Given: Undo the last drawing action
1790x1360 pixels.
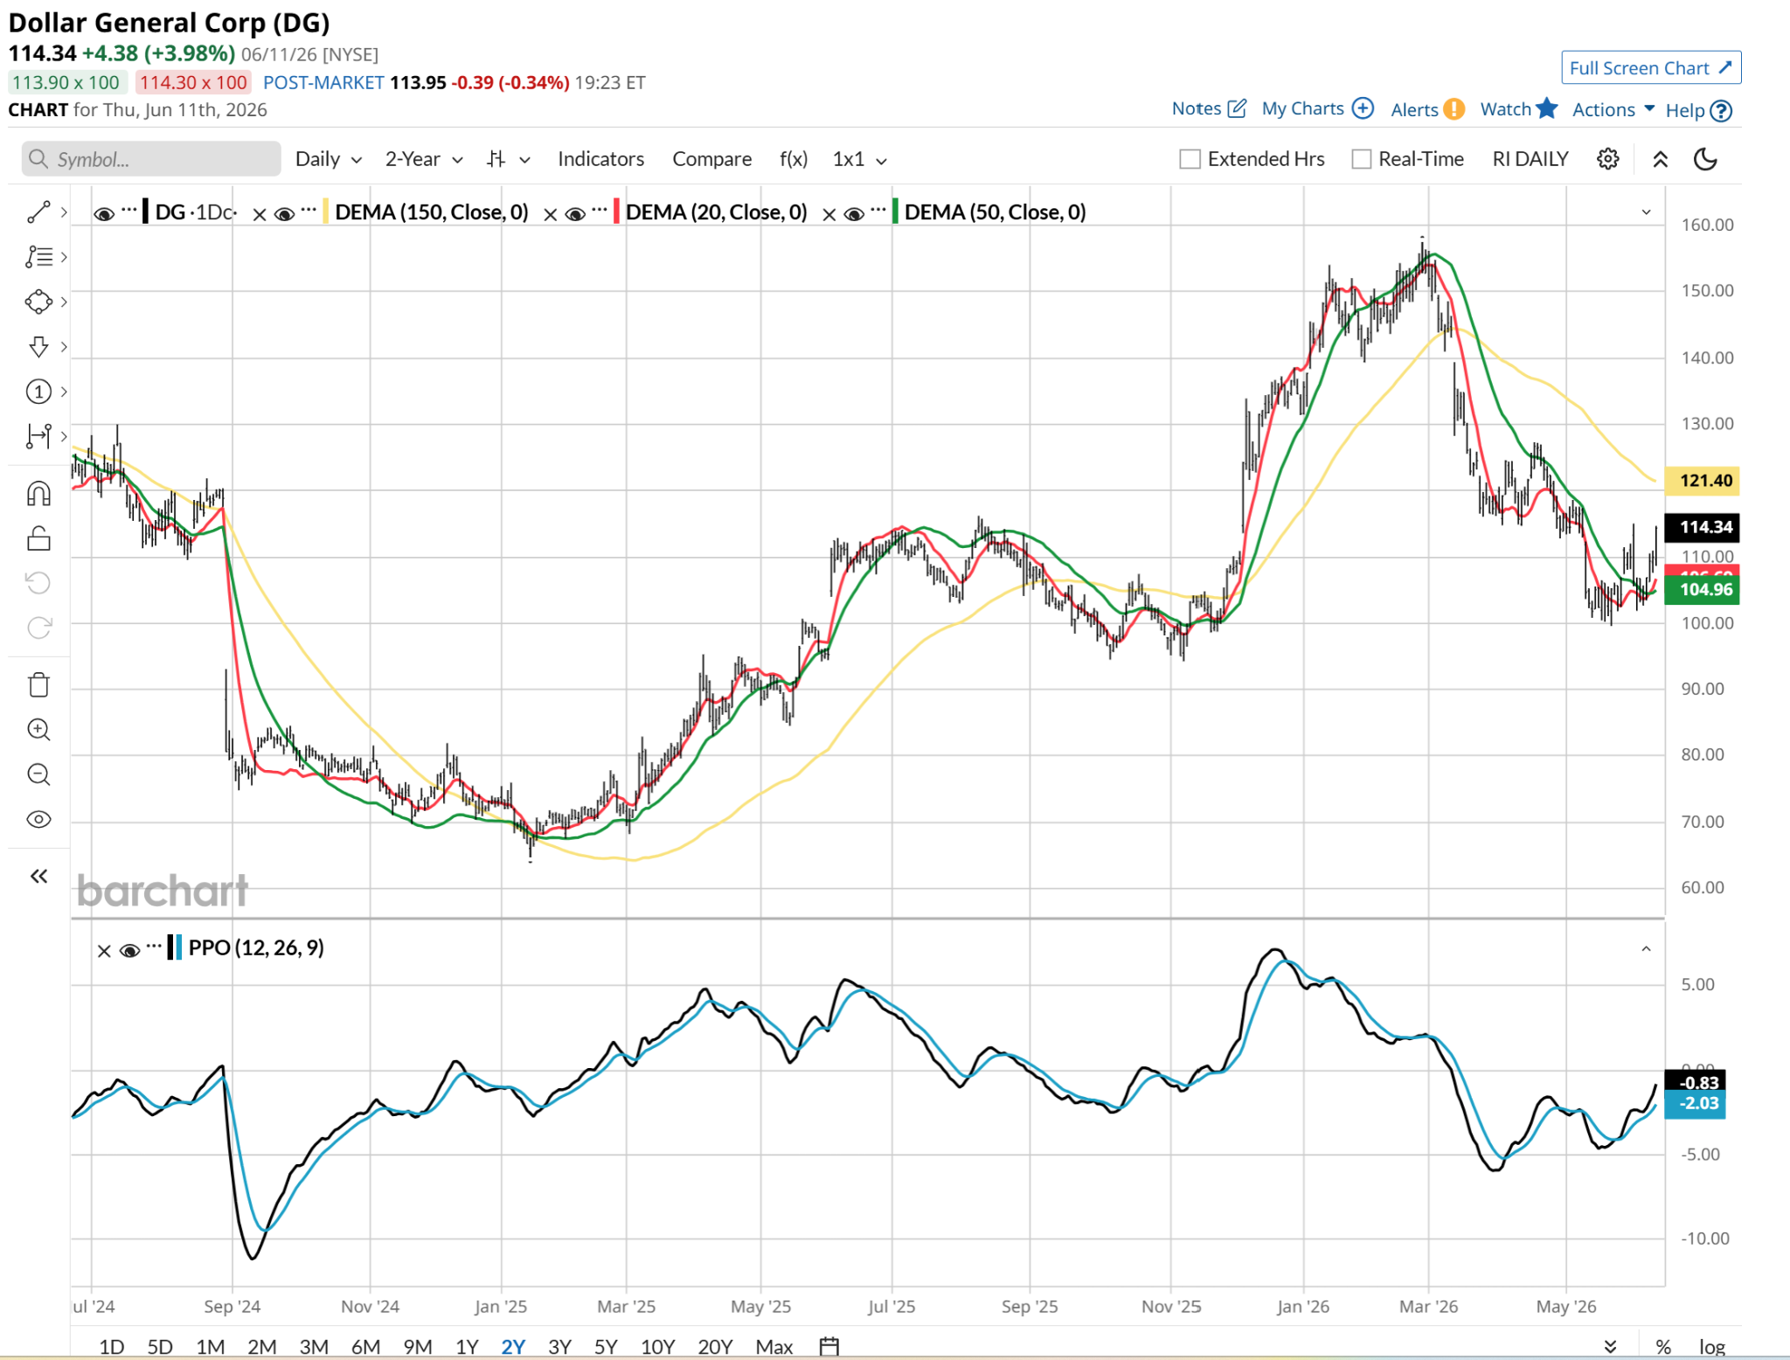Looking at the screenshot, I should pyautogui.click(x=38, y=583).
